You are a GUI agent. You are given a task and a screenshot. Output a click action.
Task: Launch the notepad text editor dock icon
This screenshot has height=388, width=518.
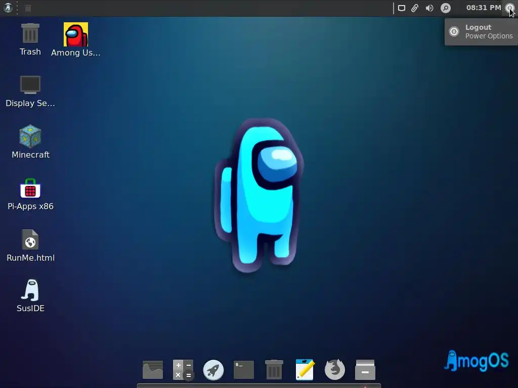(305, 369)
